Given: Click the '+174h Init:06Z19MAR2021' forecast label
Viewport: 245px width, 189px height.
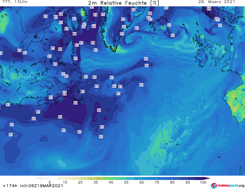Looking at the screenshot, I should [33, 186].
